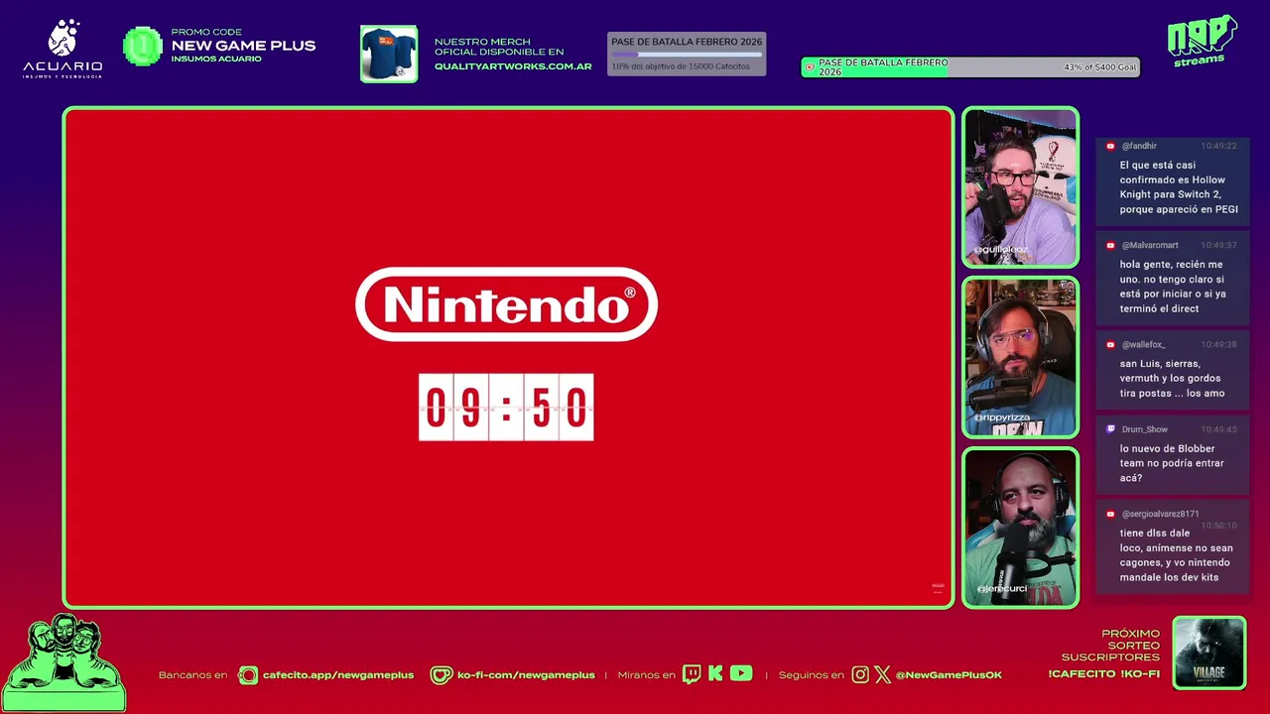Screen dimensions: 1270x714
Task: Click the Twitch icon beside Drum_Show
Action: pyautogui.click(x=1110, y=429)
